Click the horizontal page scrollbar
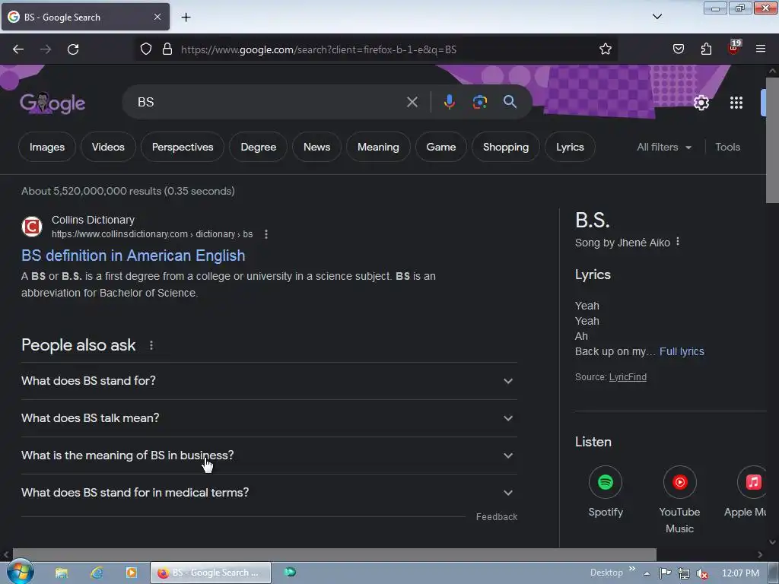The width and height of the screenshot is (779, 584). (335, 554)
